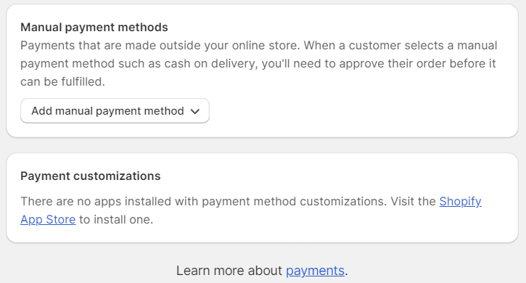Click the 'Learn more about' footer text

pyautogui.click(x=229, y=271)
